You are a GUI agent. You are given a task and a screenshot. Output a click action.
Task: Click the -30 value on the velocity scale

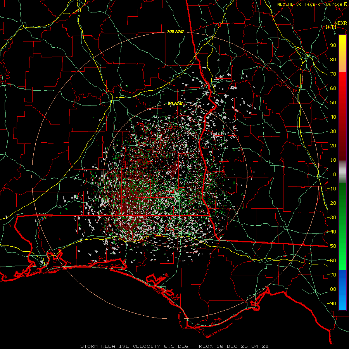coord(332,218)
